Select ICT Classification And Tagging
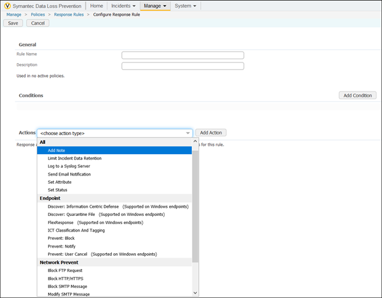 point(114,230)
